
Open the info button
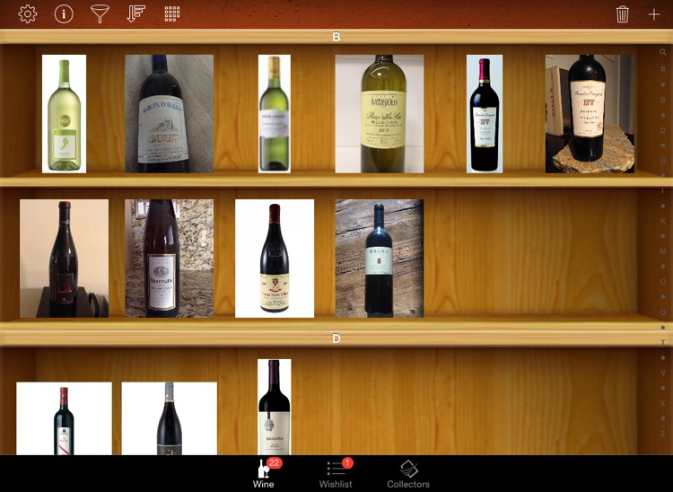(x=64, y=13)
